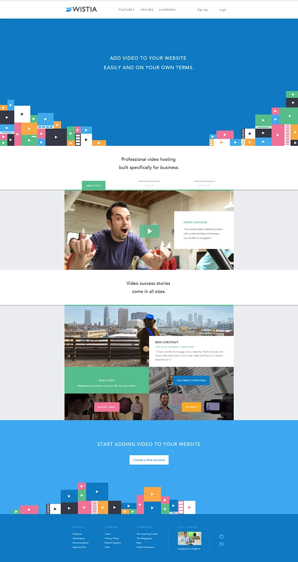The image size is (298, 562).
Task: Open the Help & Support footer link
Action: tap(113, 543)
